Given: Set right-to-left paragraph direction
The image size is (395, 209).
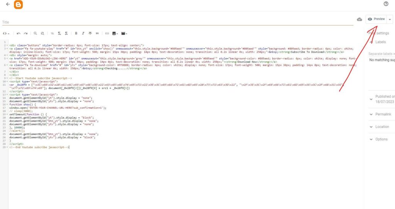Looking at the screenshot, I should 66,33.
